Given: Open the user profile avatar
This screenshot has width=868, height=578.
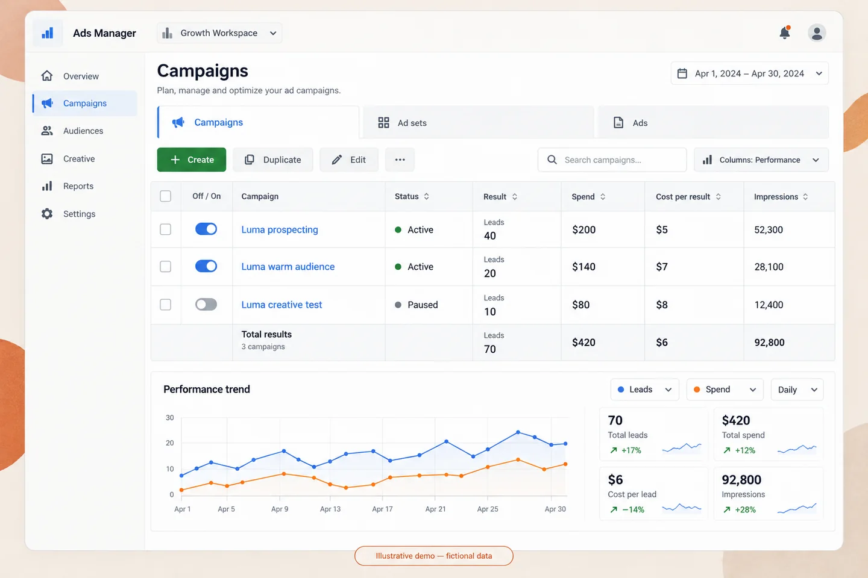Looking at the screenshot, I should coord(817,33).
